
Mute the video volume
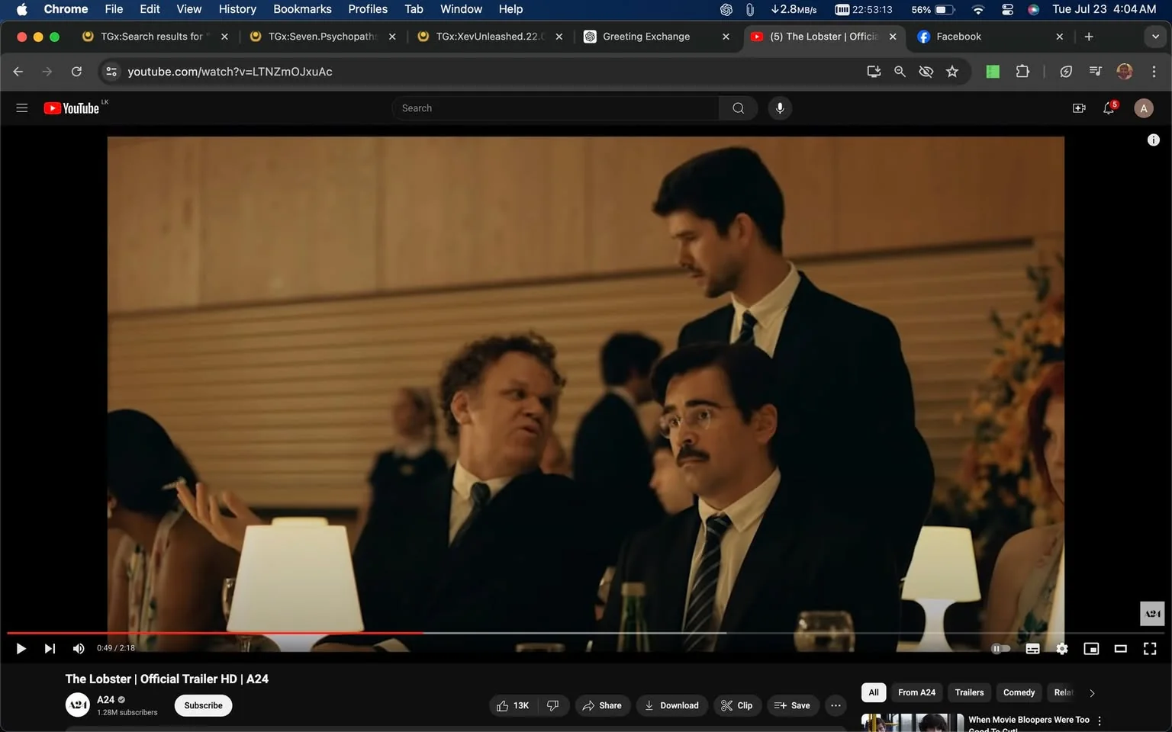[79, 648]
